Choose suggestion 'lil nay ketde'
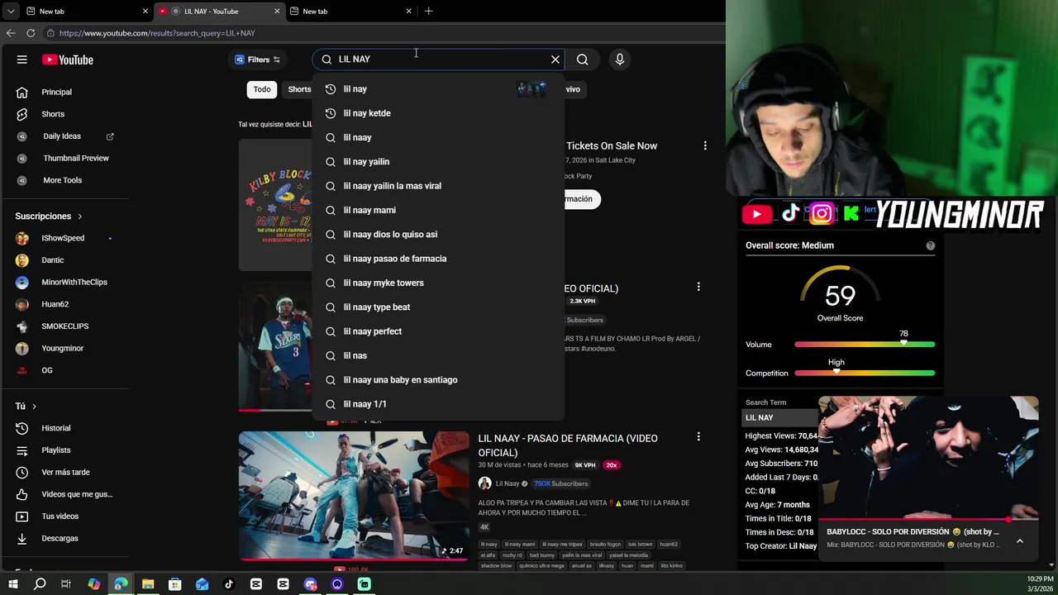Screen dimensions: 1058x595 438,113
